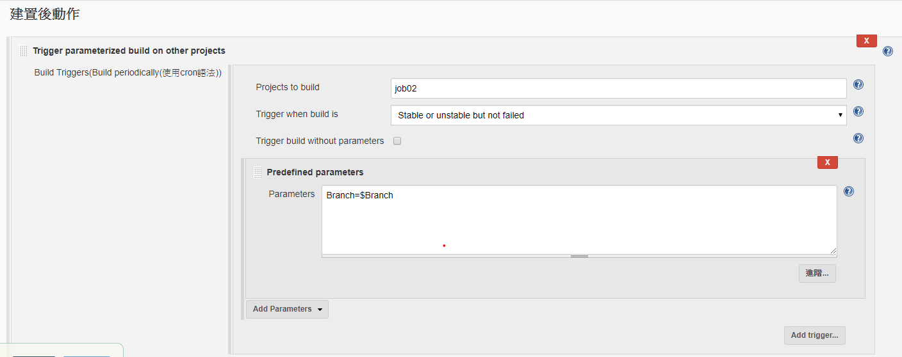Grab the drag handle of Predefined parameters
902x357 pixels.
(258, 172)
